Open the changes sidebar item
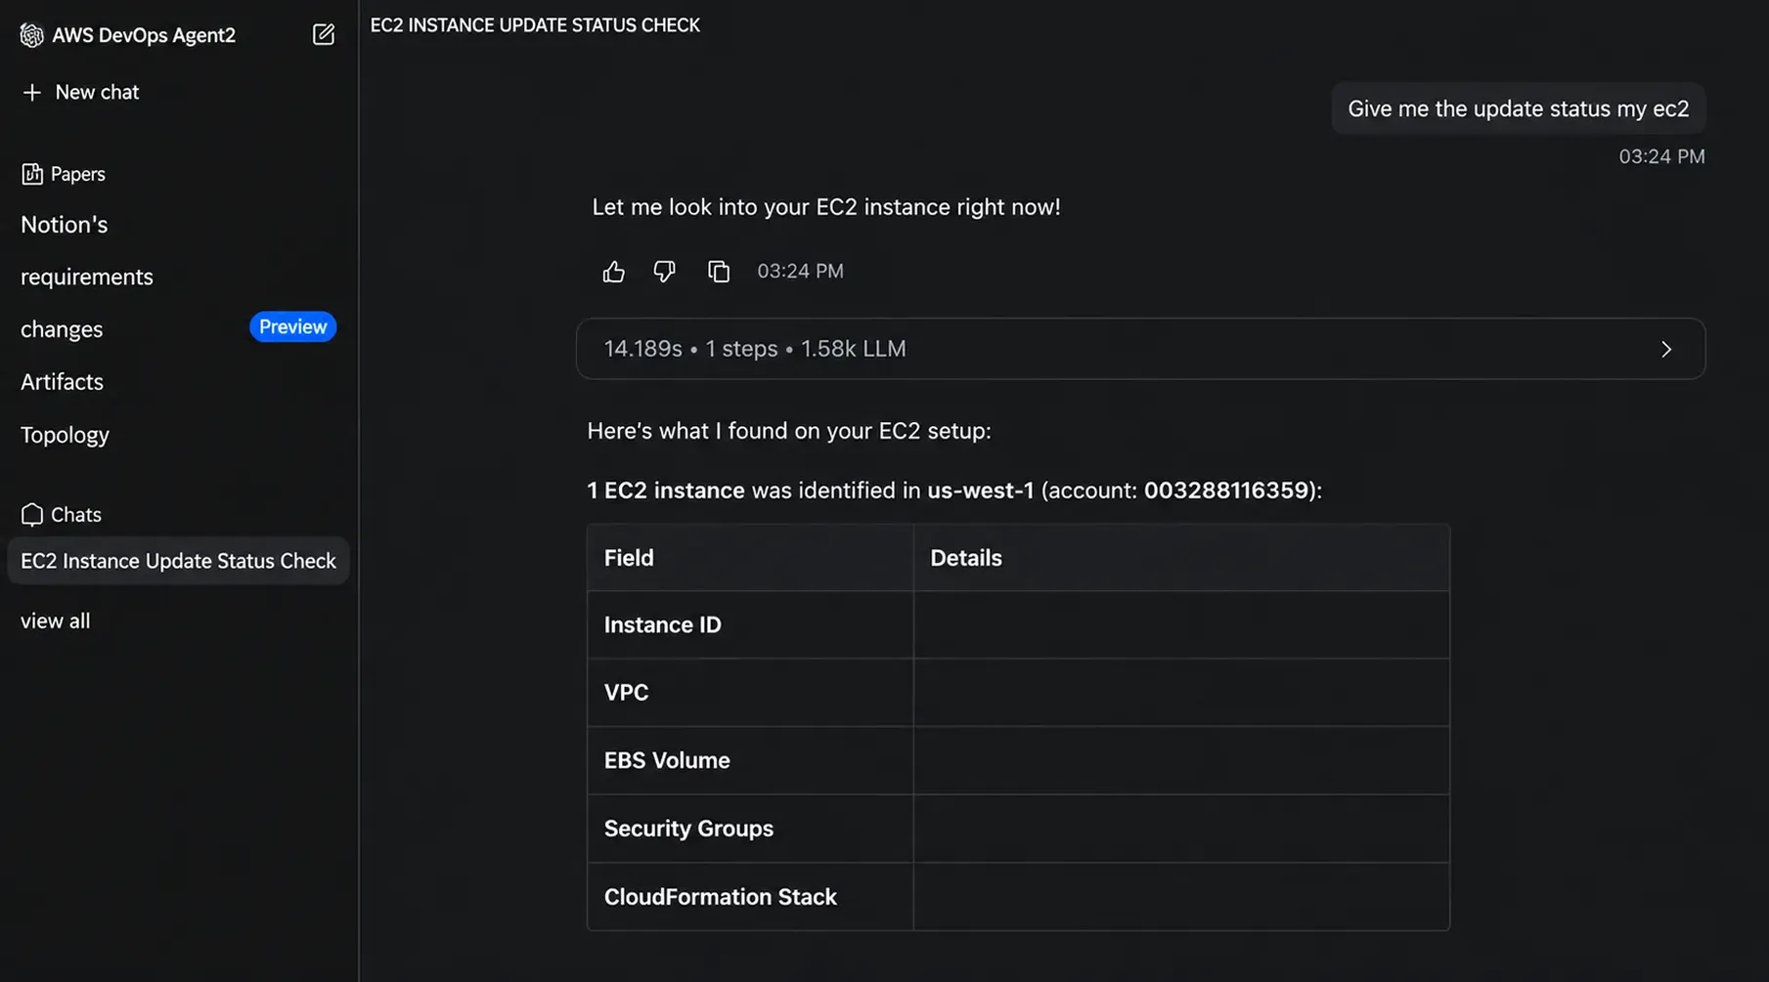This screenshot has height=982, width=1769. (x=62, y=329)
